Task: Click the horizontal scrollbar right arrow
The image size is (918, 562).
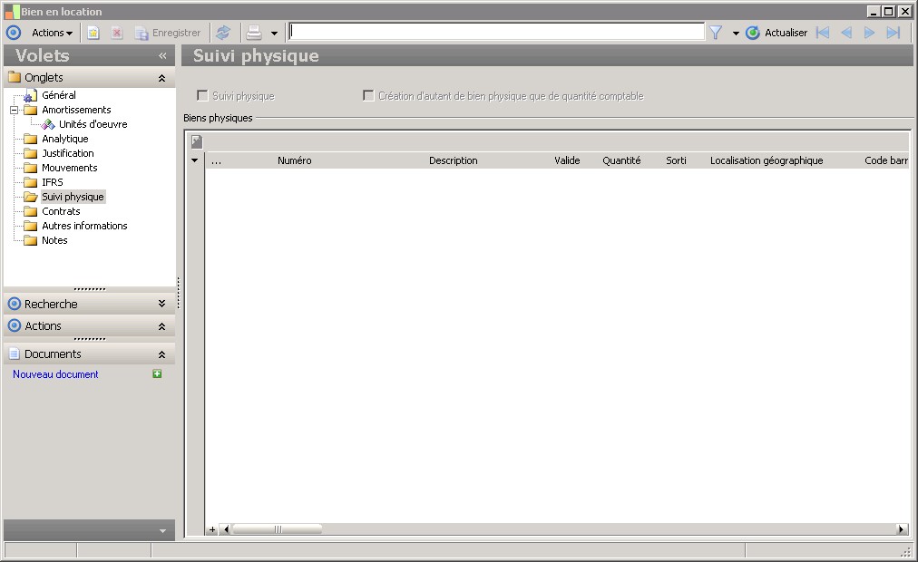Action: tap(902, 529)
